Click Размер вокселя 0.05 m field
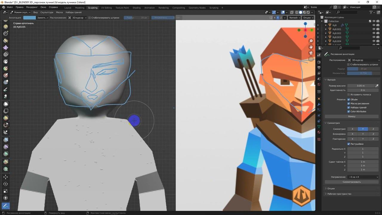Image resolution: width=382 pixels, height=215 pixels. pyautogui.click(x=361, y=86)
